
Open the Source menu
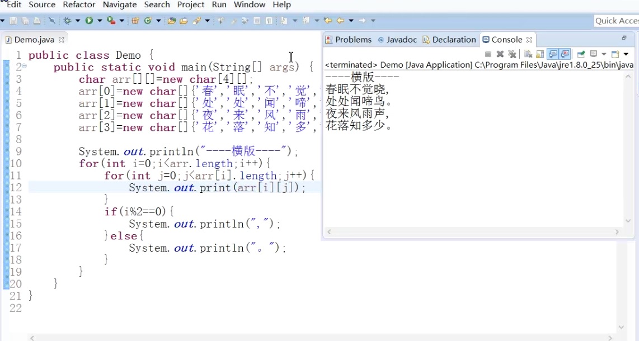point(42,5)
